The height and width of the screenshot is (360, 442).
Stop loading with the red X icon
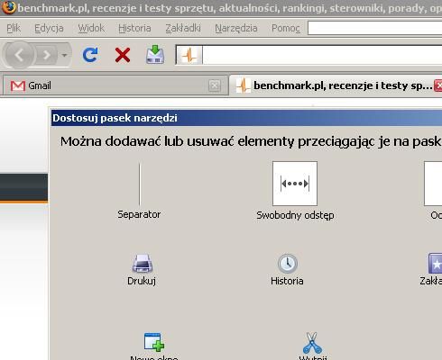123,55
